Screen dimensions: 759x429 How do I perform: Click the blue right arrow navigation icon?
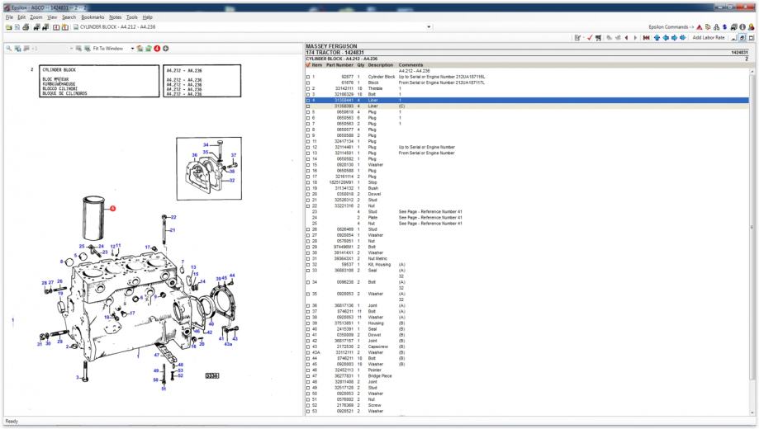coord(674,38)
